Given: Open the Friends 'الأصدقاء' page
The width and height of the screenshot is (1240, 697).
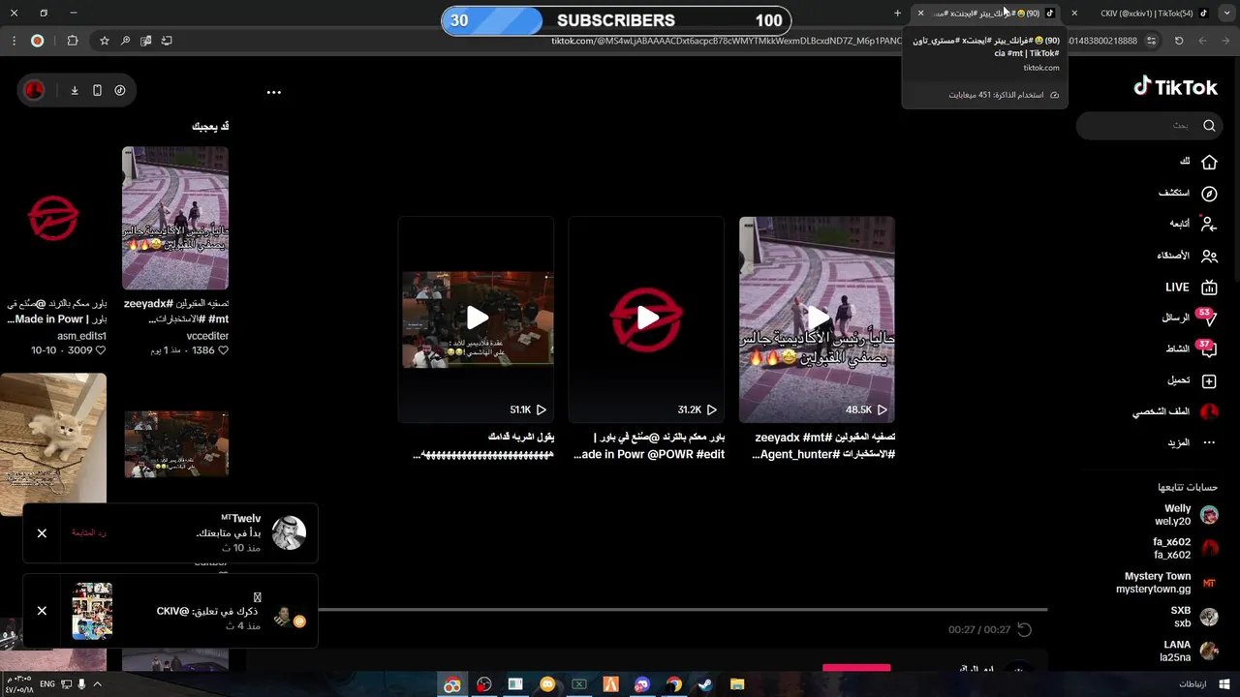Looking at the screenshot, I should point(1188,256).
